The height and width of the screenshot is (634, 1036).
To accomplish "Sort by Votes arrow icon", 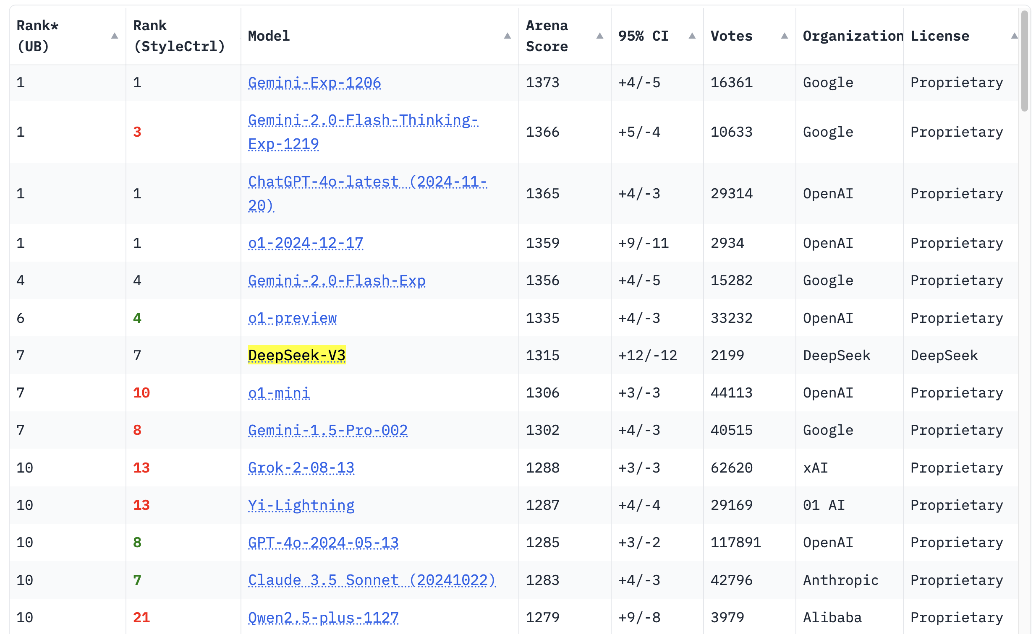I will (785, 36).
